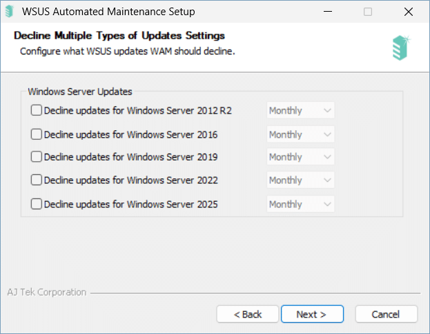Return to previous step with Back

point(247,314)
